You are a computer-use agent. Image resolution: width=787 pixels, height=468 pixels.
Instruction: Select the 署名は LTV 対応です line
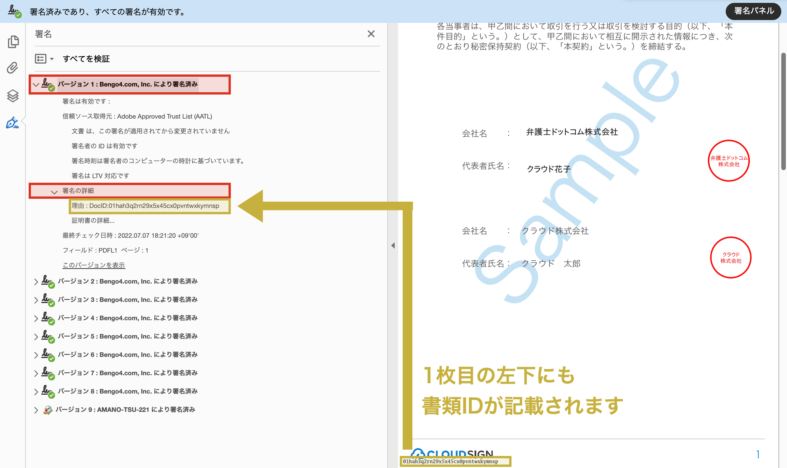100,176
